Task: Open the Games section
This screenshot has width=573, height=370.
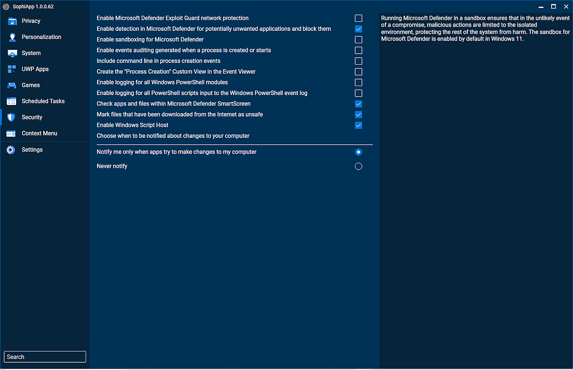Action: pos(31,85)
